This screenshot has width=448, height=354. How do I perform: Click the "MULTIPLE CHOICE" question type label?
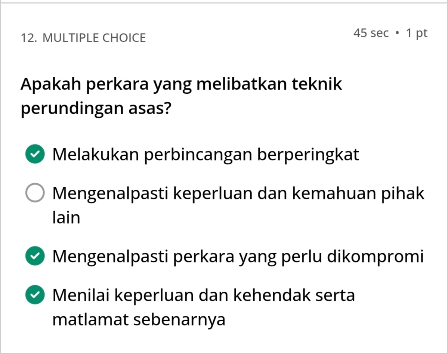(94, 38)
